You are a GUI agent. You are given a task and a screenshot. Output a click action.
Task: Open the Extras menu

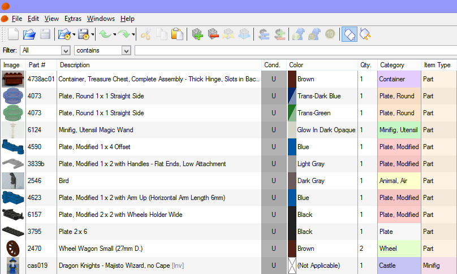coord(73,19)
